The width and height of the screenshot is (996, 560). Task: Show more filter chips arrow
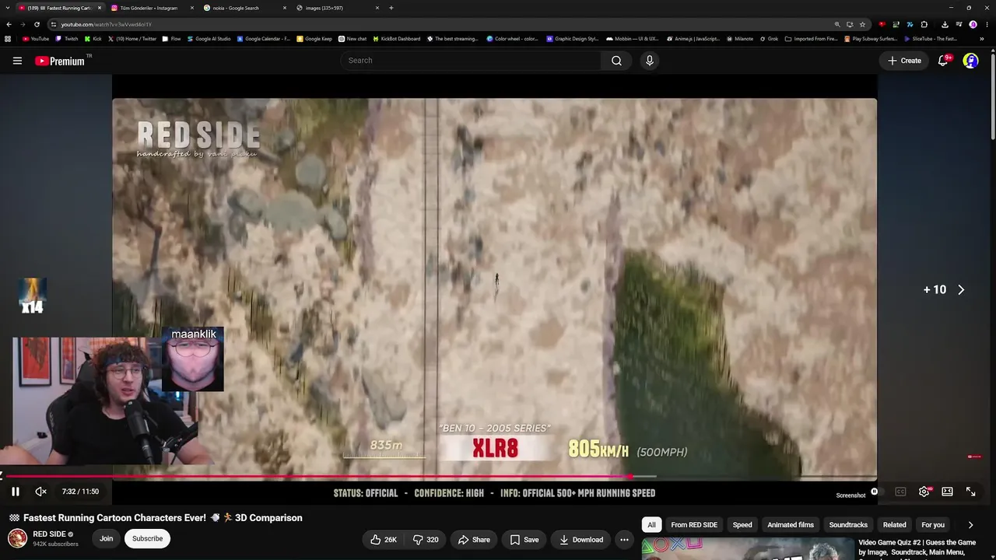pos(970,525)
